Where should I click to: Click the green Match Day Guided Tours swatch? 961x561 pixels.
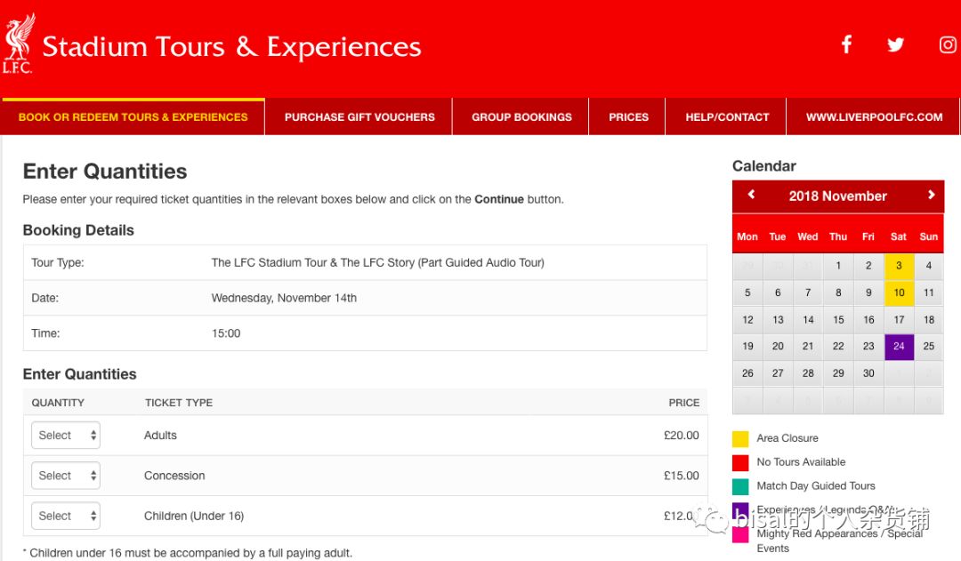[x=740, y=486]
